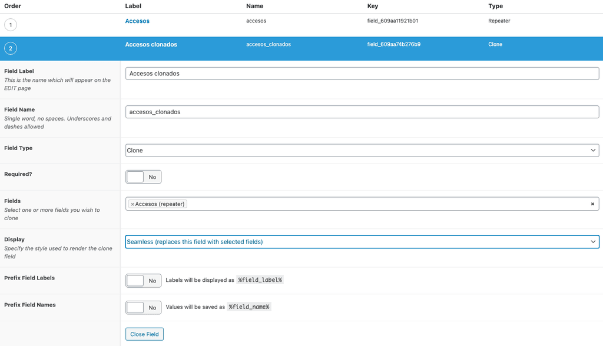Image resolution: width=603 pixels, height=346 pixels.
Task: Click the field key field_609aa11921b01
Action: point(392,21)
